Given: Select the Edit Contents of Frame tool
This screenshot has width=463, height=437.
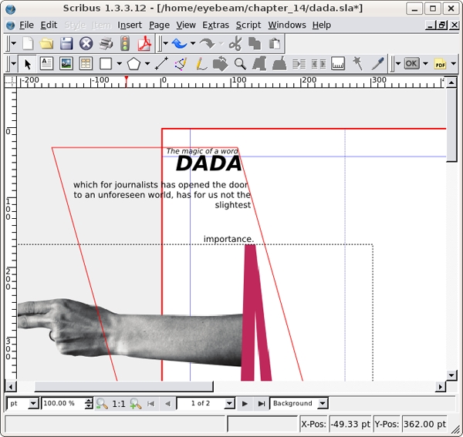Looking at the screenshot, I should point(259,64).
